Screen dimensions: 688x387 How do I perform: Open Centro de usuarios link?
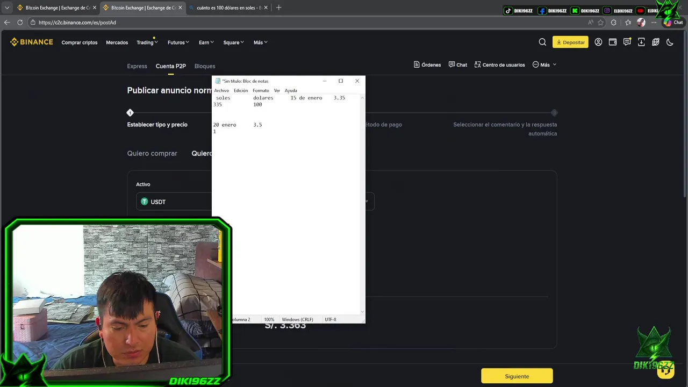(x=499, y=64)
